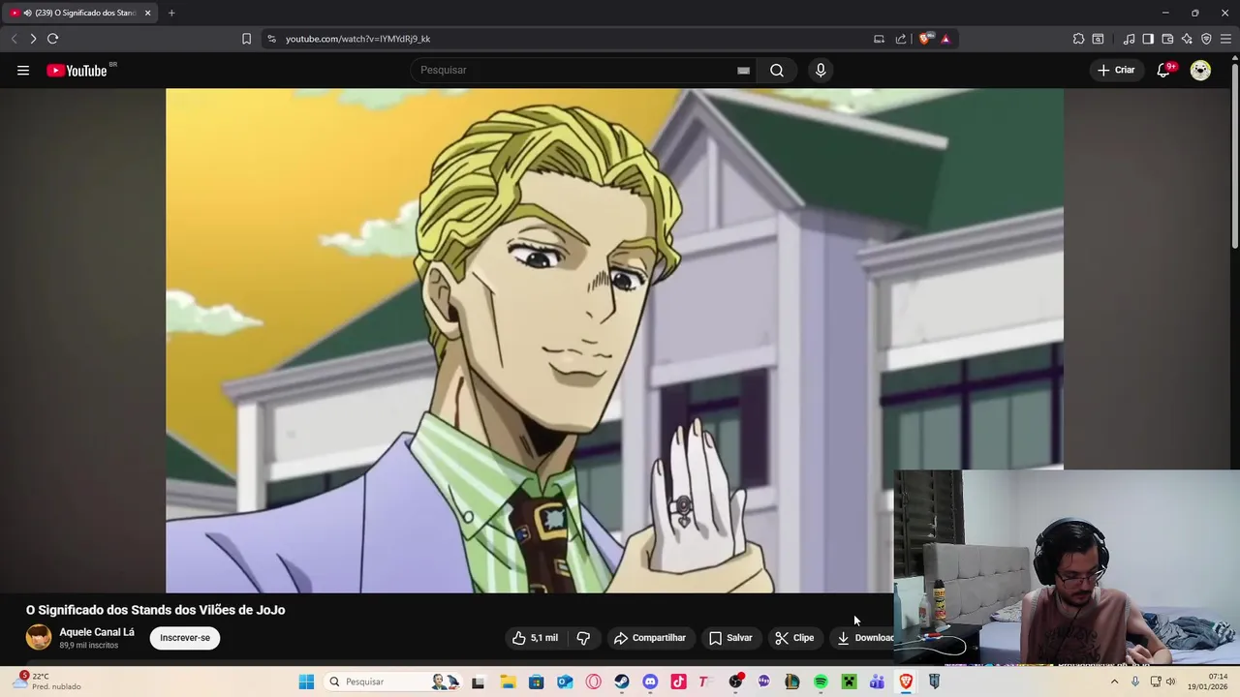
Task: Open Minecraft creeper icon in taskbar
Action: pyautogui.click(x=849, y=682)
